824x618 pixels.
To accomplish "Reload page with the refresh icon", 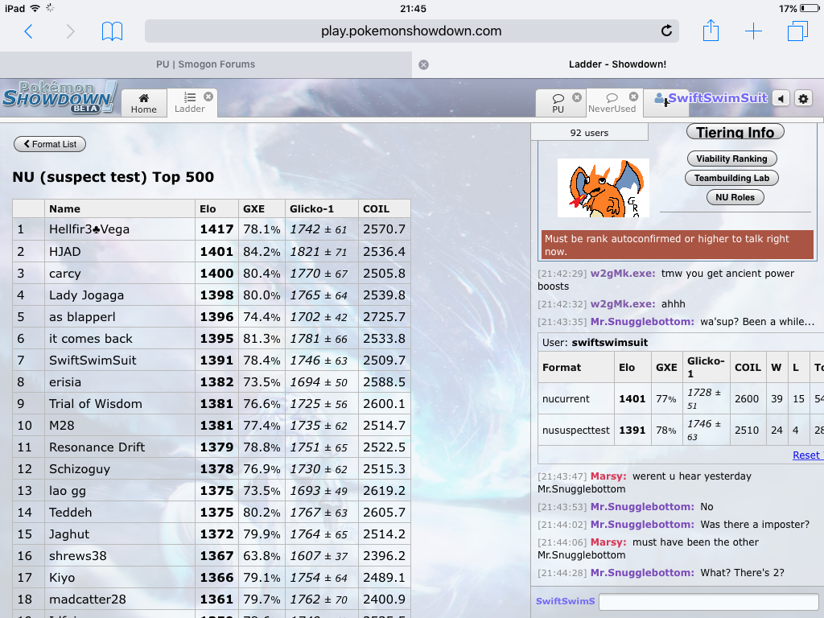I will (666, 31).
